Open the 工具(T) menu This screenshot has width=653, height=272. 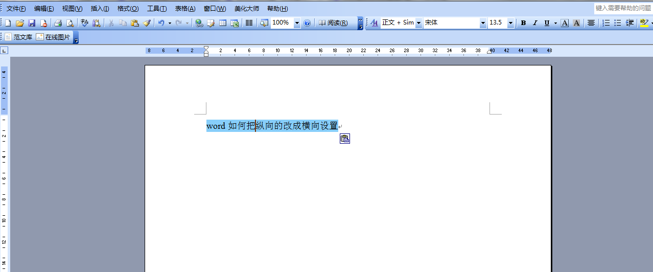[x=157, y=9]
